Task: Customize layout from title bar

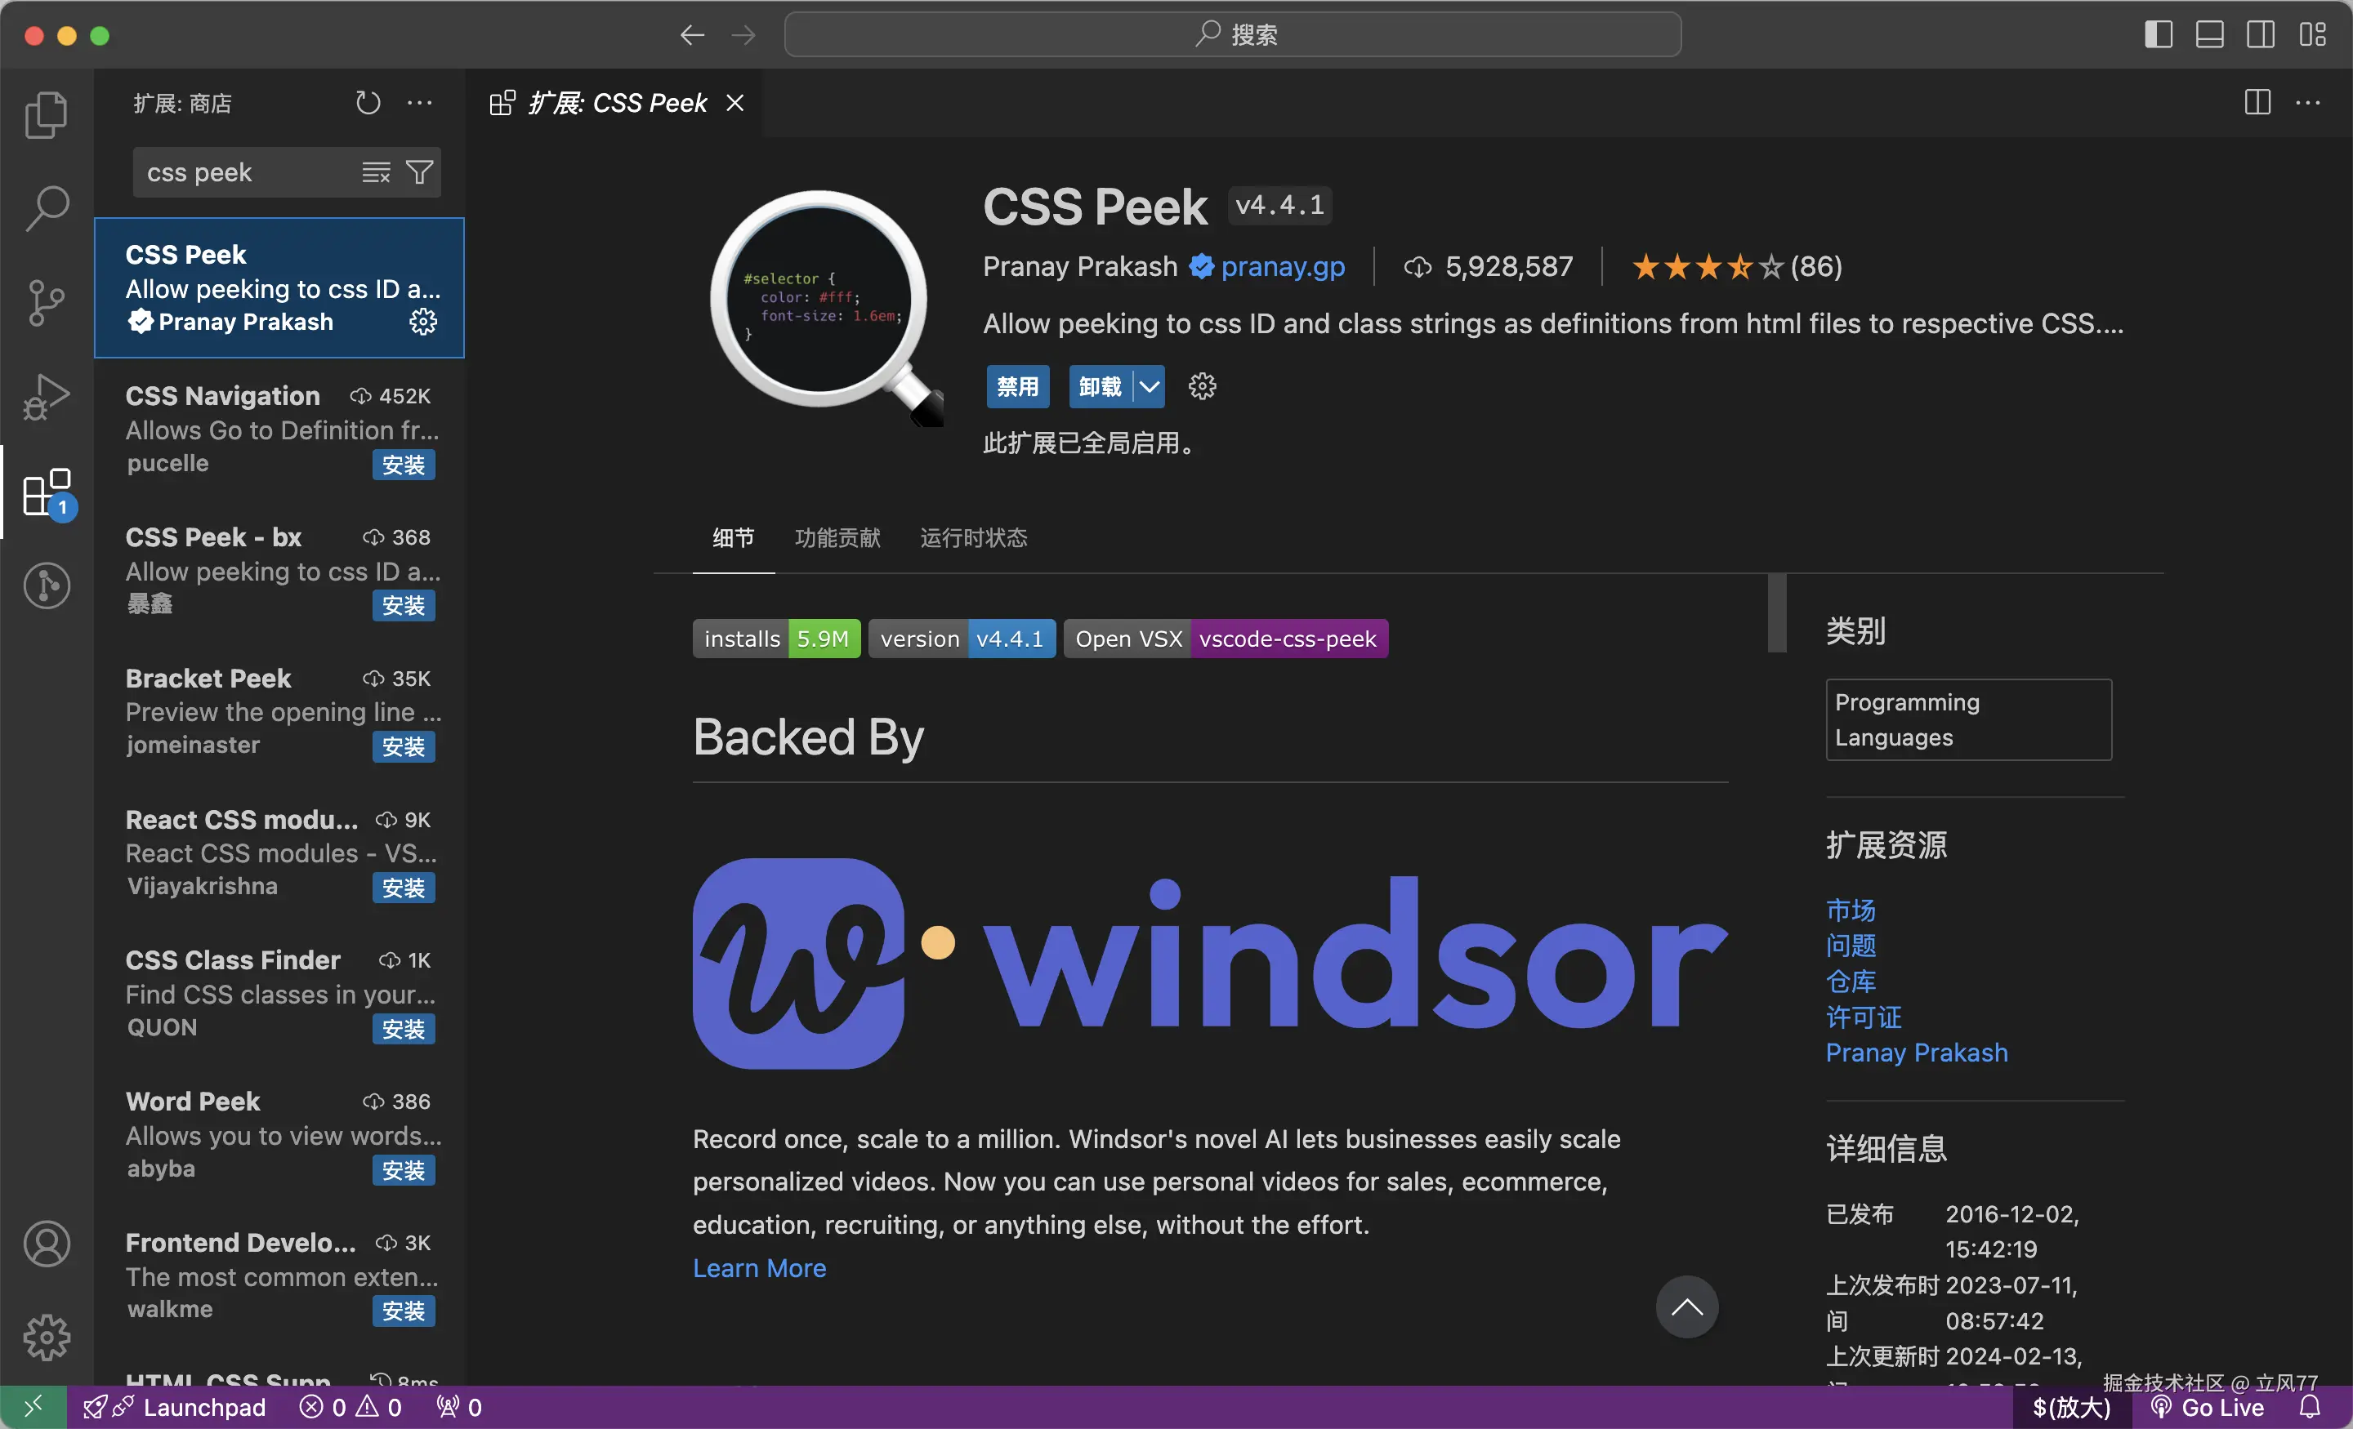Action: click(x=2312, y=35)
